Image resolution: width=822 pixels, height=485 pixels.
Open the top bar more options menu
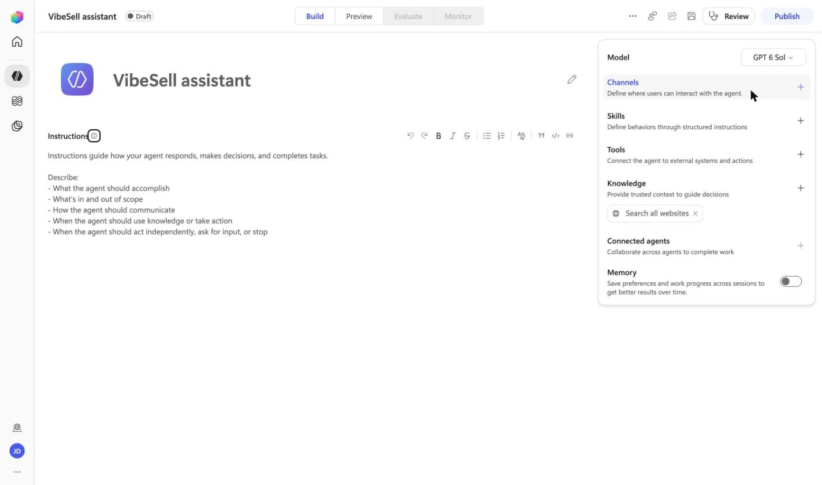[633, 16]
